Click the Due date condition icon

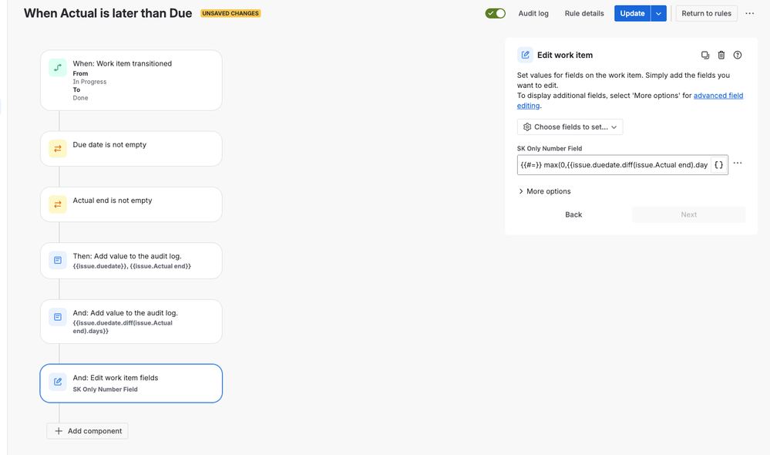pyautogui.click(x=58, y=149)
